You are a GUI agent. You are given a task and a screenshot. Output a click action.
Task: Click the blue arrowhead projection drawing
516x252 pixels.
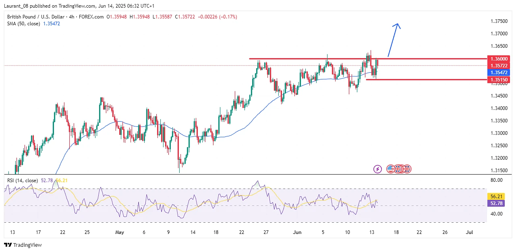pos(398,26)
